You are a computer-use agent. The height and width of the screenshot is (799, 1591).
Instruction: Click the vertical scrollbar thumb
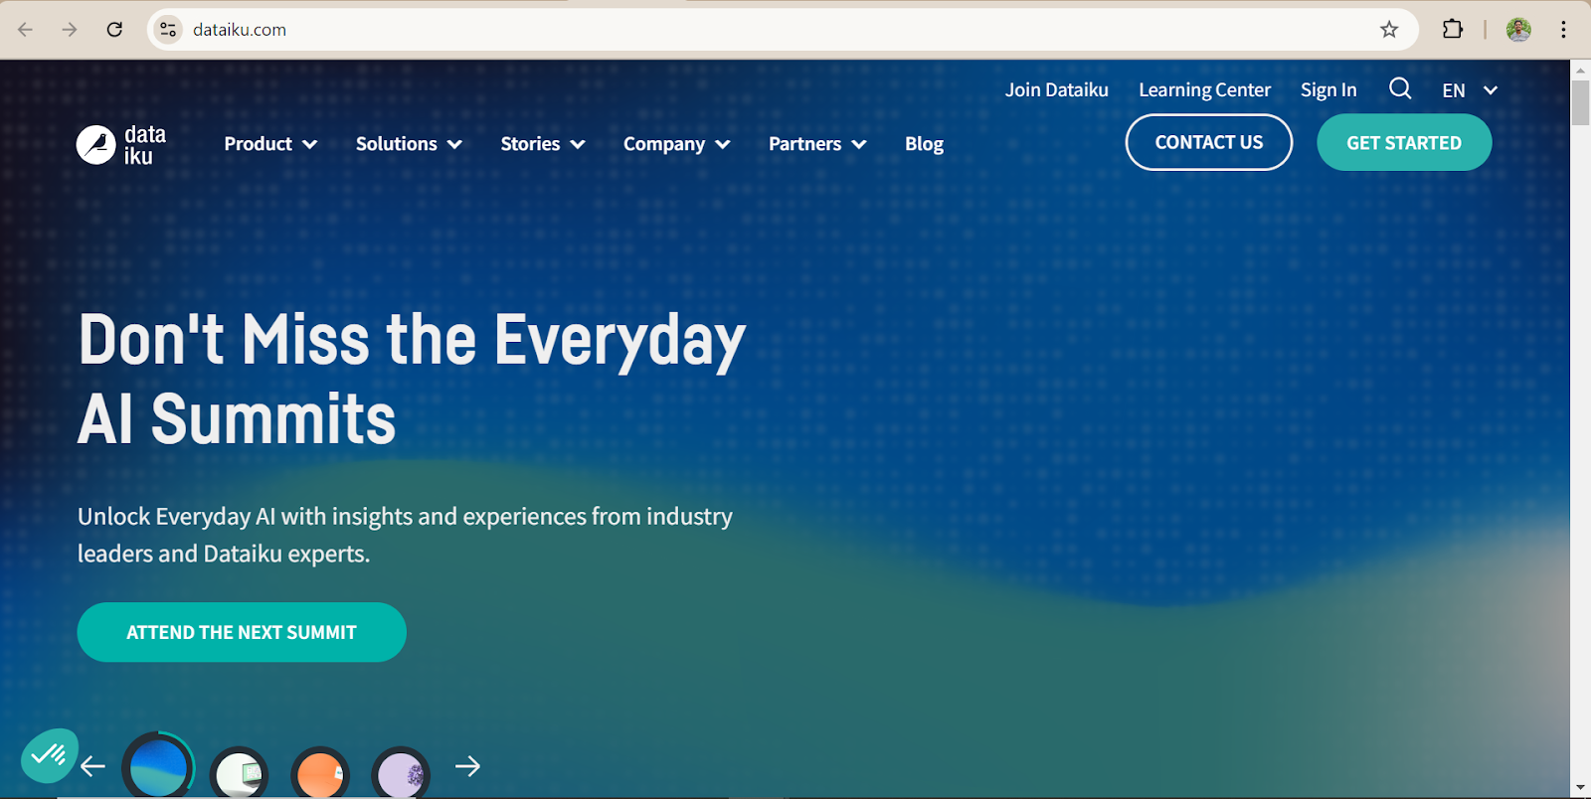[1580, 102]
